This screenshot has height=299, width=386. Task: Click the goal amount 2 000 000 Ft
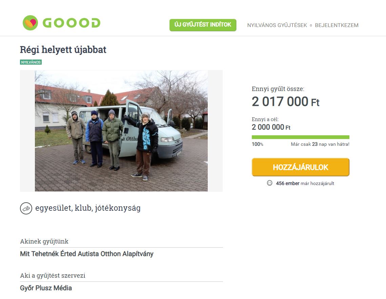tap(271, 127)
